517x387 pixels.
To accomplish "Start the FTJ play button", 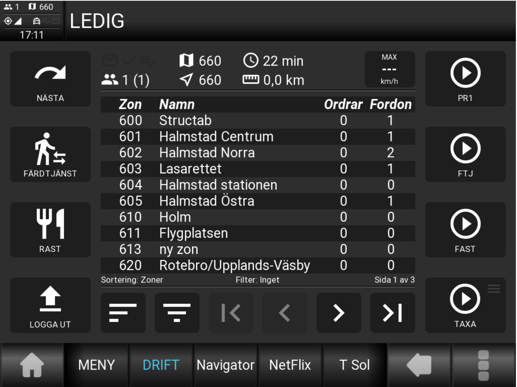I will tap(465, 155).
